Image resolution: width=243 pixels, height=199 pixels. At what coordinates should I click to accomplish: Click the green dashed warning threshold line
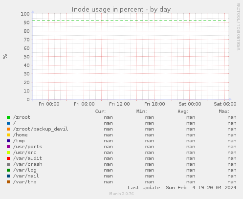click(130, 21)
